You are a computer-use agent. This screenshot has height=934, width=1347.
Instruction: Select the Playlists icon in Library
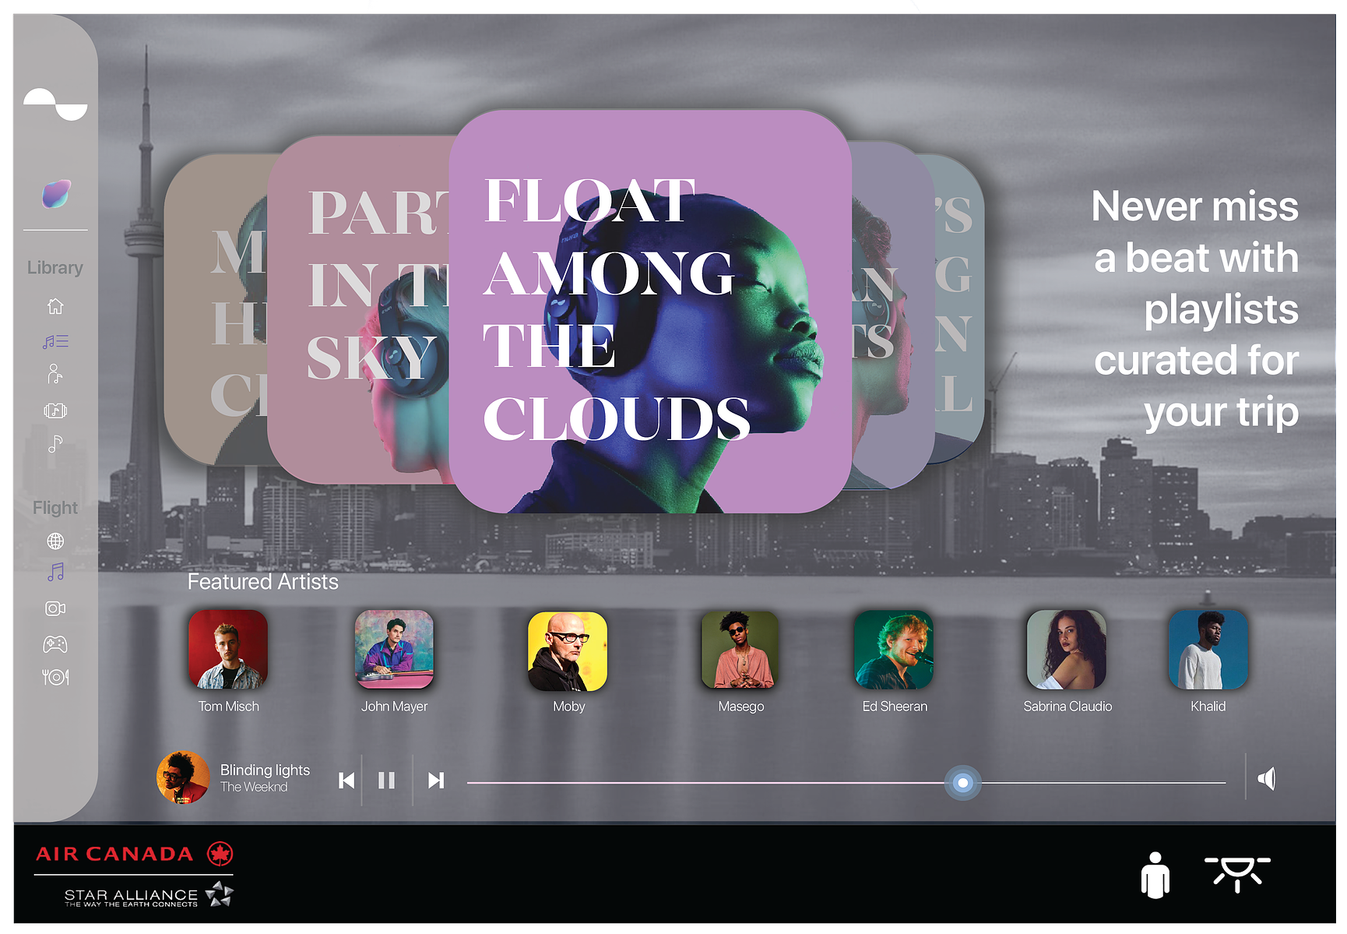(x=55, y=341)
